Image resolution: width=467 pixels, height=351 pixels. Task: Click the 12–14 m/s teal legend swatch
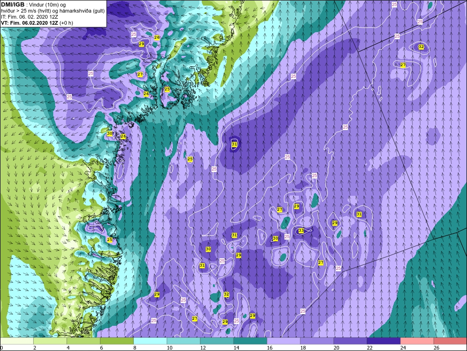[217, 341]
